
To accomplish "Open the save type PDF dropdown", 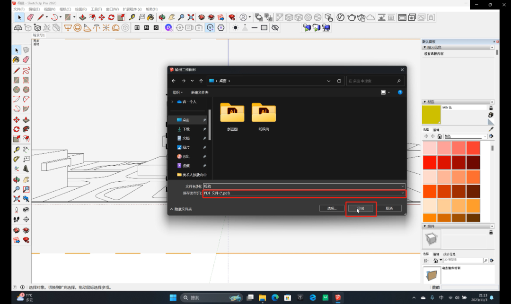I will tap(304, 193).
